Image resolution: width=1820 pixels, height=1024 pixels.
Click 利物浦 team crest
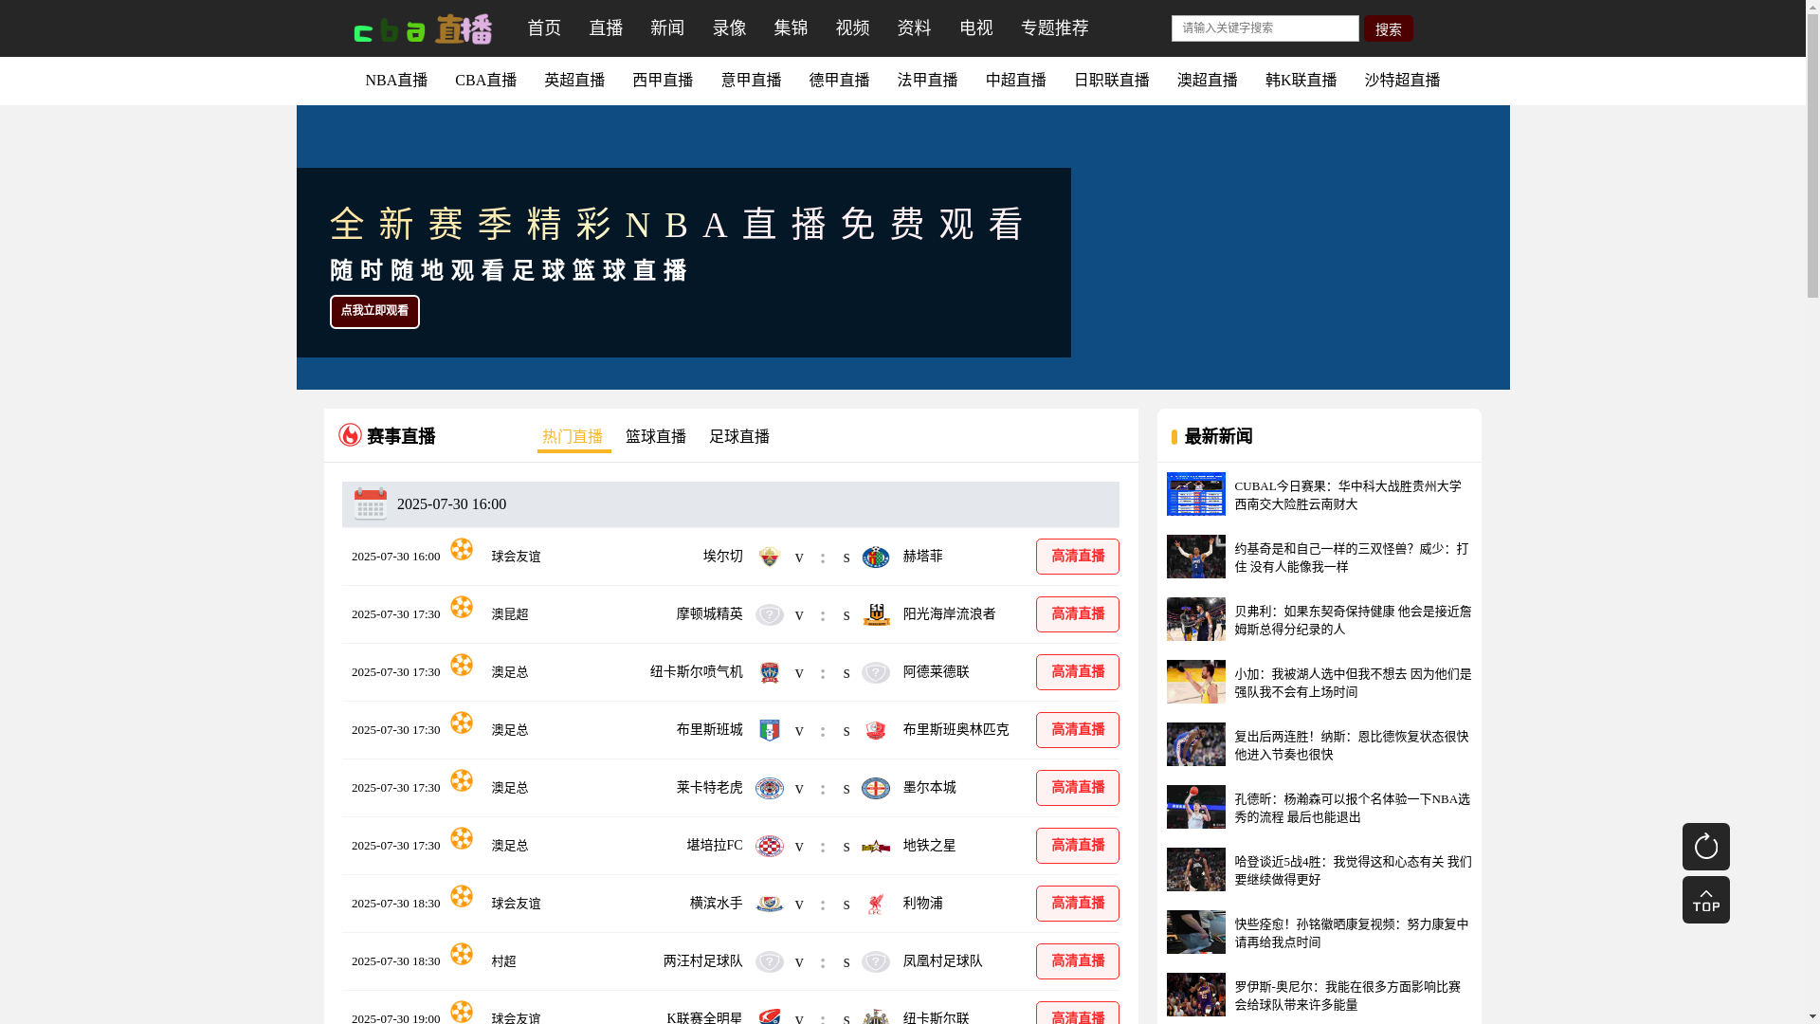(x=876, y=904)
